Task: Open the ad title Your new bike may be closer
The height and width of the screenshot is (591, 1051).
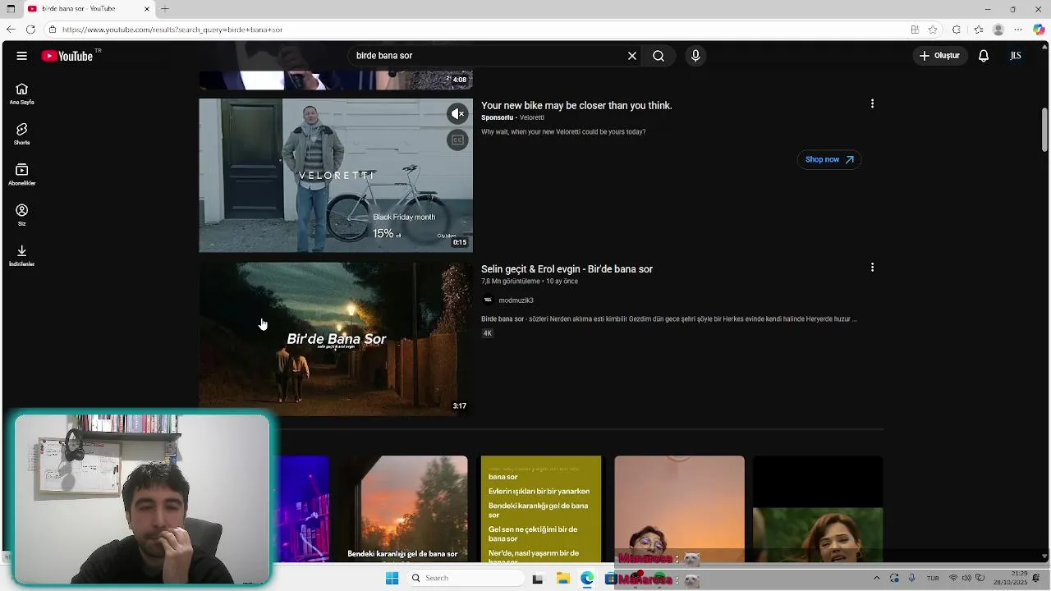Action: [x=576, y=105]
